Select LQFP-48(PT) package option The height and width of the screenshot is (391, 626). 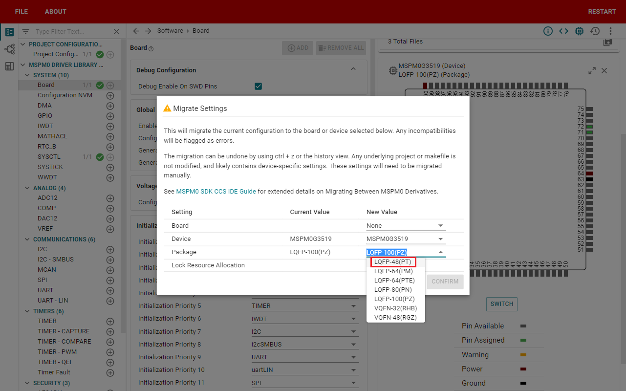tap(396, 262)
